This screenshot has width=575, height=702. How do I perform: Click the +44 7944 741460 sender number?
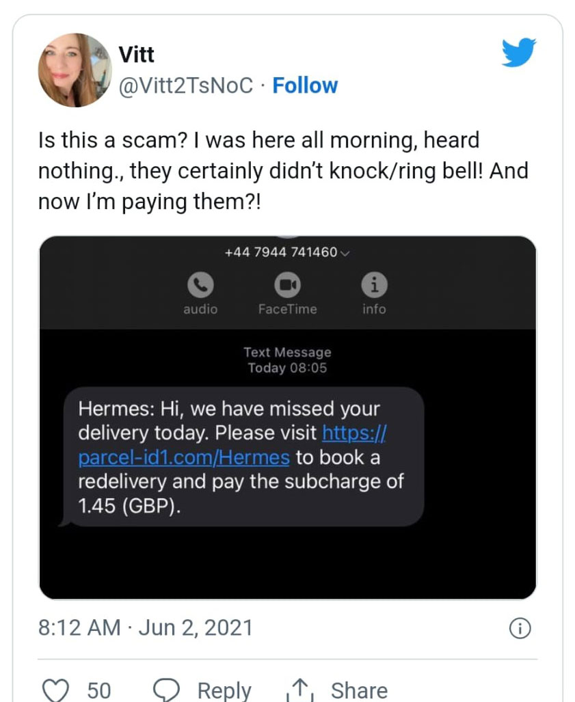(x=281, y=252)
